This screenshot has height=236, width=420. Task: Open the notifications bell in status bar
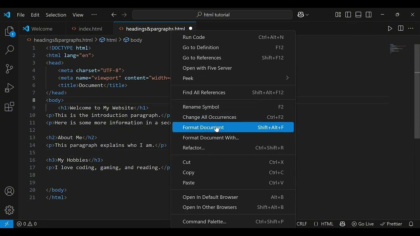[x=411, y=224]
